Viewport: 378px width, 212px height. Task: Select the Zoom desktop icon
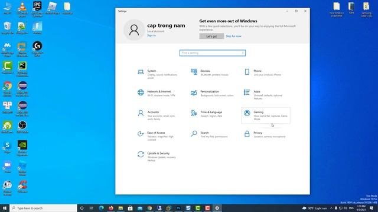(x=8, y=167)
